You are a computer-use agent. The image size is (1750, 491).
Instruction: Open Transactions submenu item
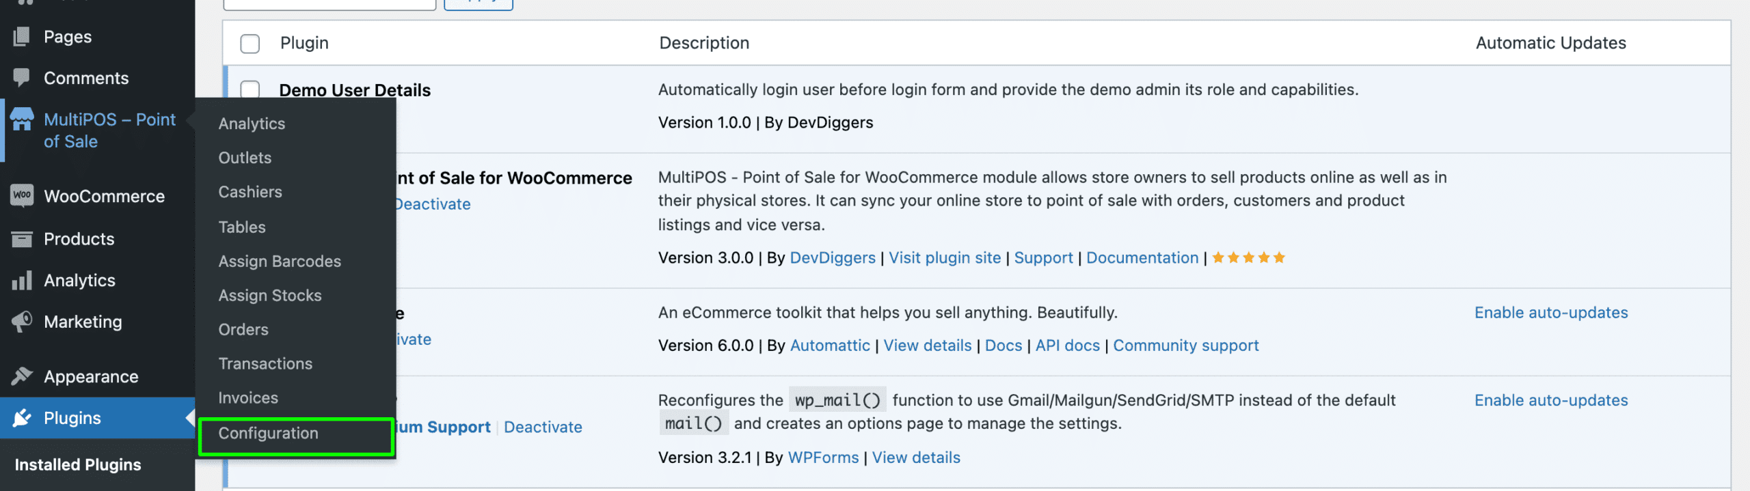point(265,363)
